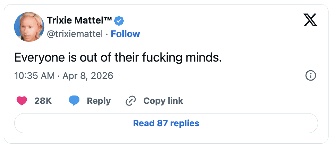Click the Trixie Mattel™ display name
This screenshot has height=146, width=333.
point(79,21)
